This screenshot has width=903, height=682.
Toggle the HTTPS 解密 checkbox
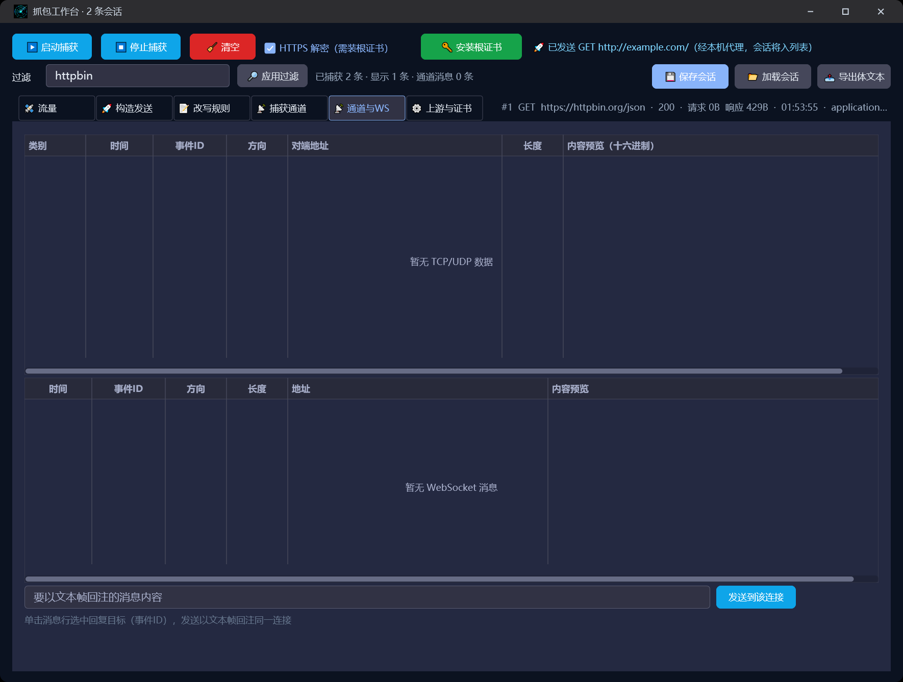coord(270,48)
